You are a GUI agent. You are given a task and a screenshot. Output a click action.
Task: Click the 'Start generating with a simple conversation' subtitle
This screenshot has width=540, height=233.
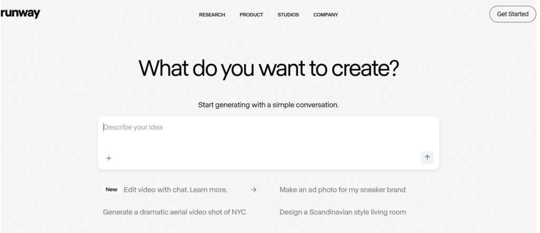[268, 105]
